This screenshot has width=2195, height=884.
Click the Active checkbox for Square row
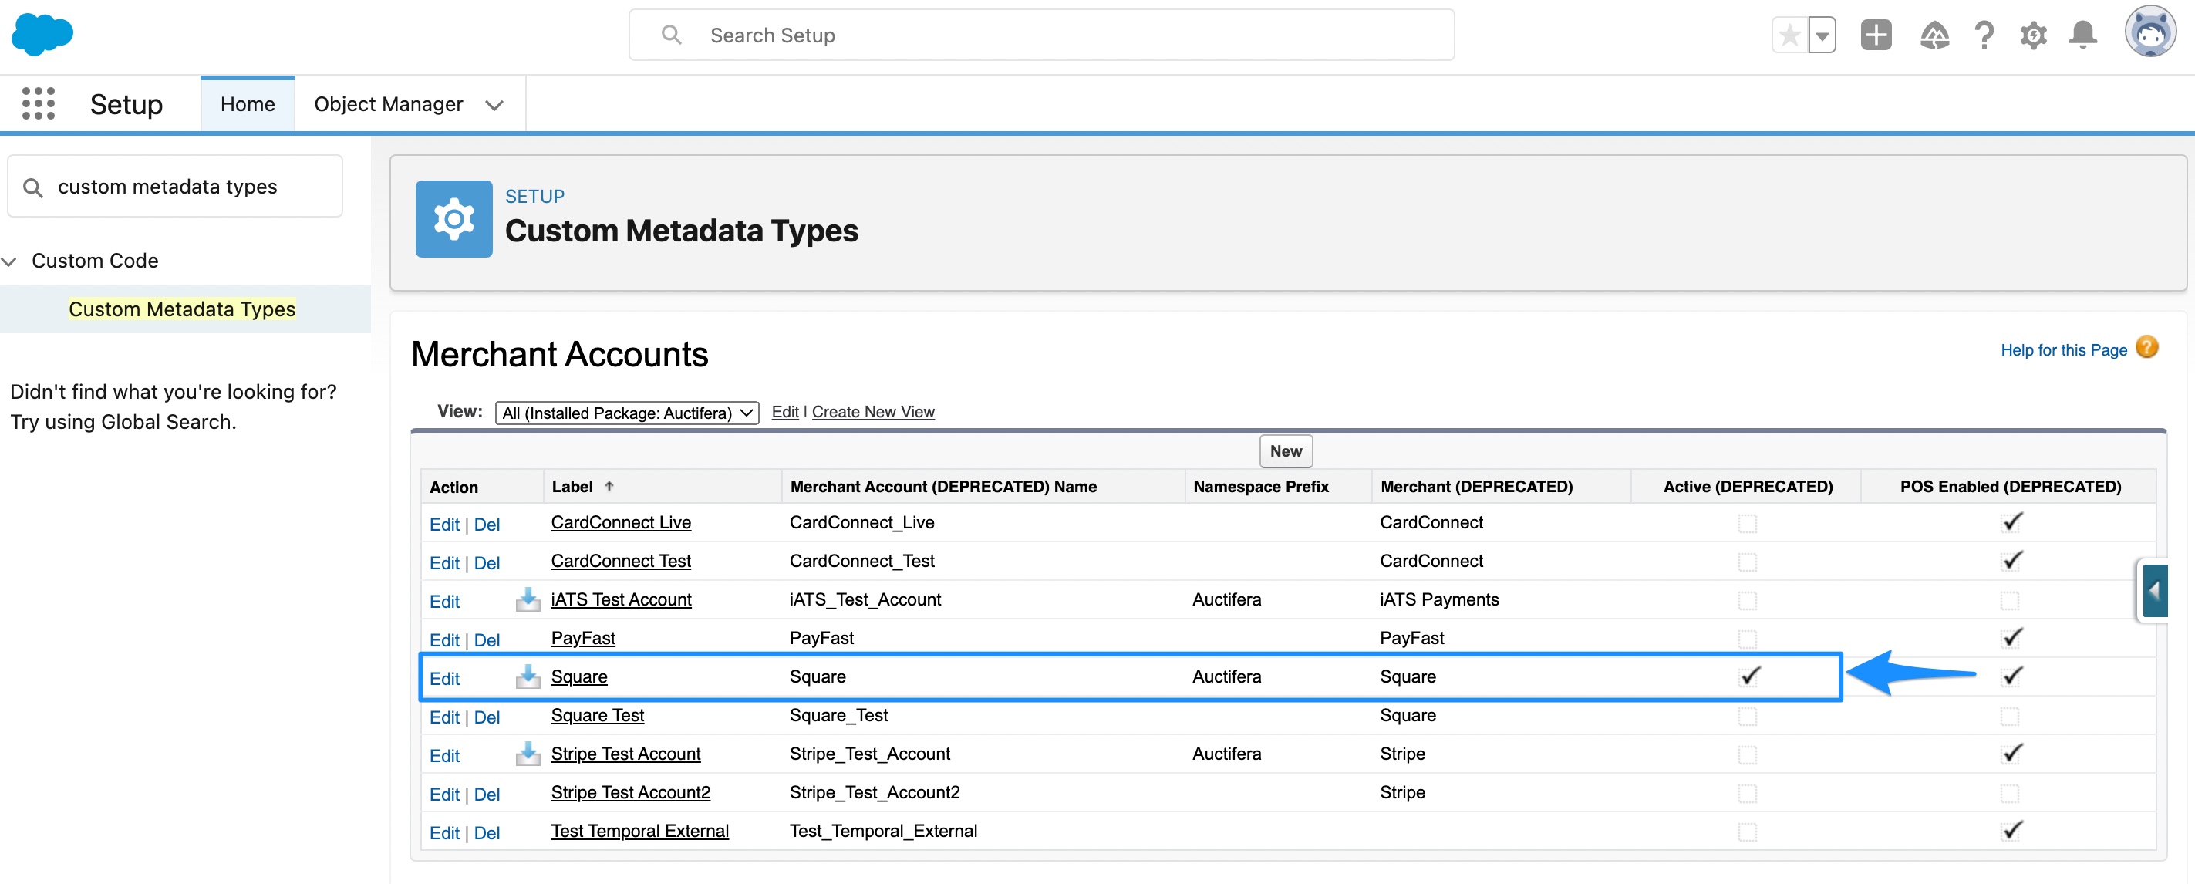click(1749, 676)
